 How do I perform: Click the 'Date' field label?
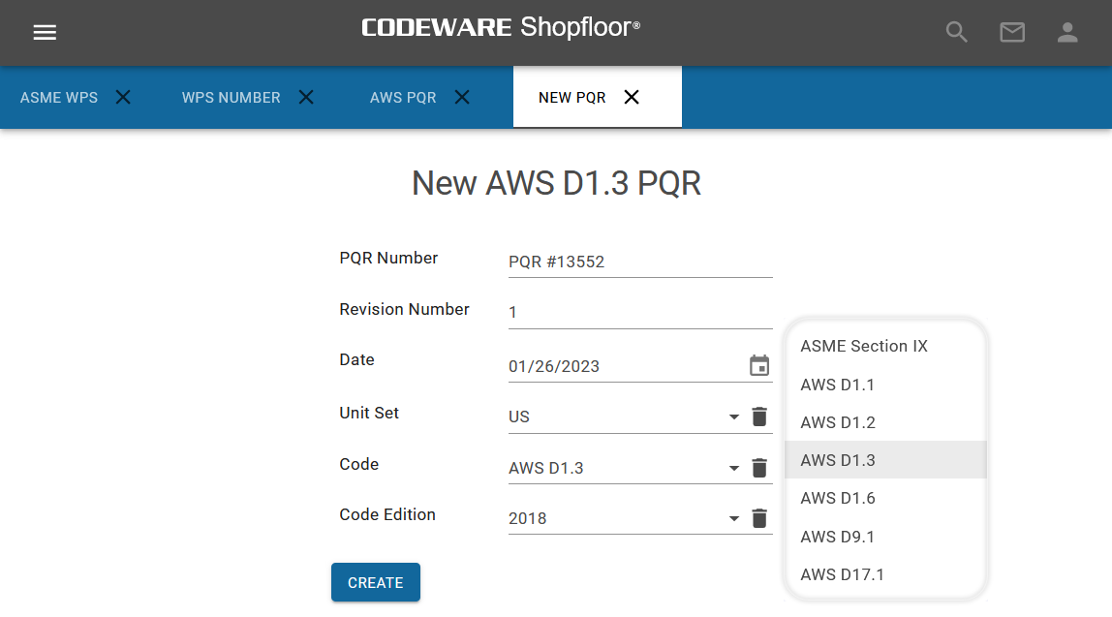click(356, 359)
